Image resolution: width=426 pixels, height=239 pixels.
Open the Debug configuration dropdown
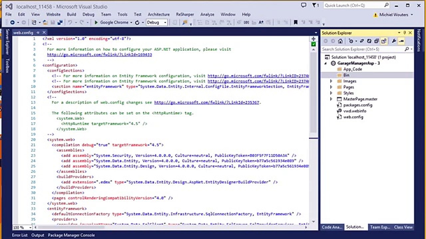(x=165, y=23)
